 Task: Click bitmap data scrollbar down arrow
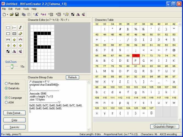(89, 130)
